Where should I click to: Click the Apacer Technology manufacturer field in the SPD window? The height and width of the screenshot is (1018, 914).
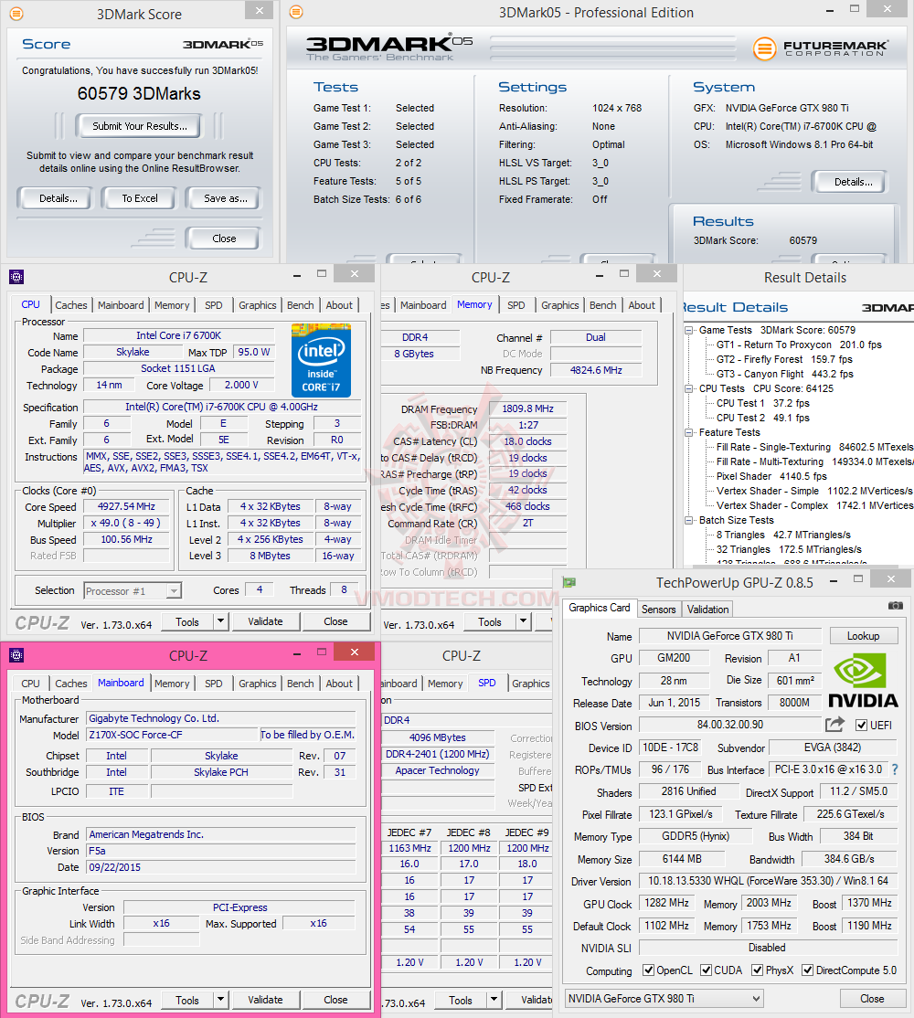click(437, 770)
